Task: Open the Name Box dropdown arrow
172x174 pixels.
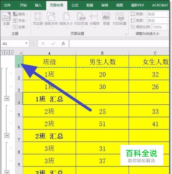Action: pyautogui.click(x=26, y=43)
